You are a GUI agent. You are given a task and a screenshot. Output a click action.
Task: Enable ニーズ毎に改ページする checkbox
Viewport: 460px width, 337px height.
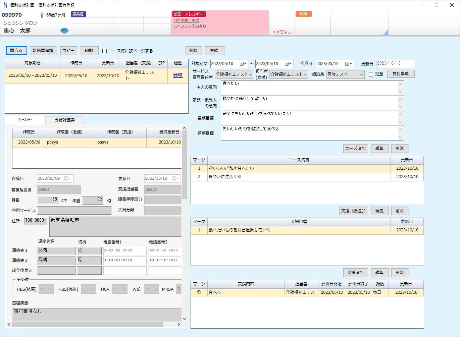pyautogui.click(x=105, y=51)
